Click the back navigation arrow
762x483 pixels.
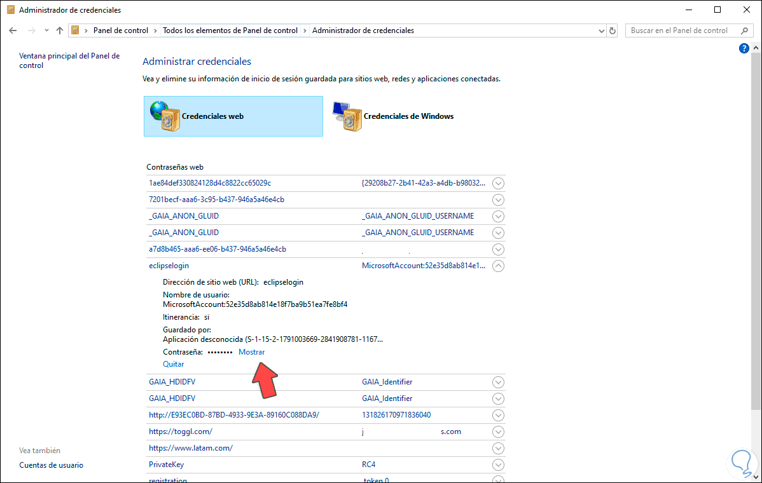(x=13, y=31)
